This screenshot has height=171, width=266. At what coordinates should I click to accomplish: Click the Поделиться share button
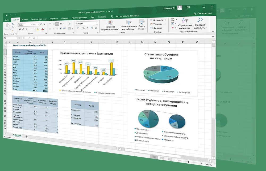[203, 13]
